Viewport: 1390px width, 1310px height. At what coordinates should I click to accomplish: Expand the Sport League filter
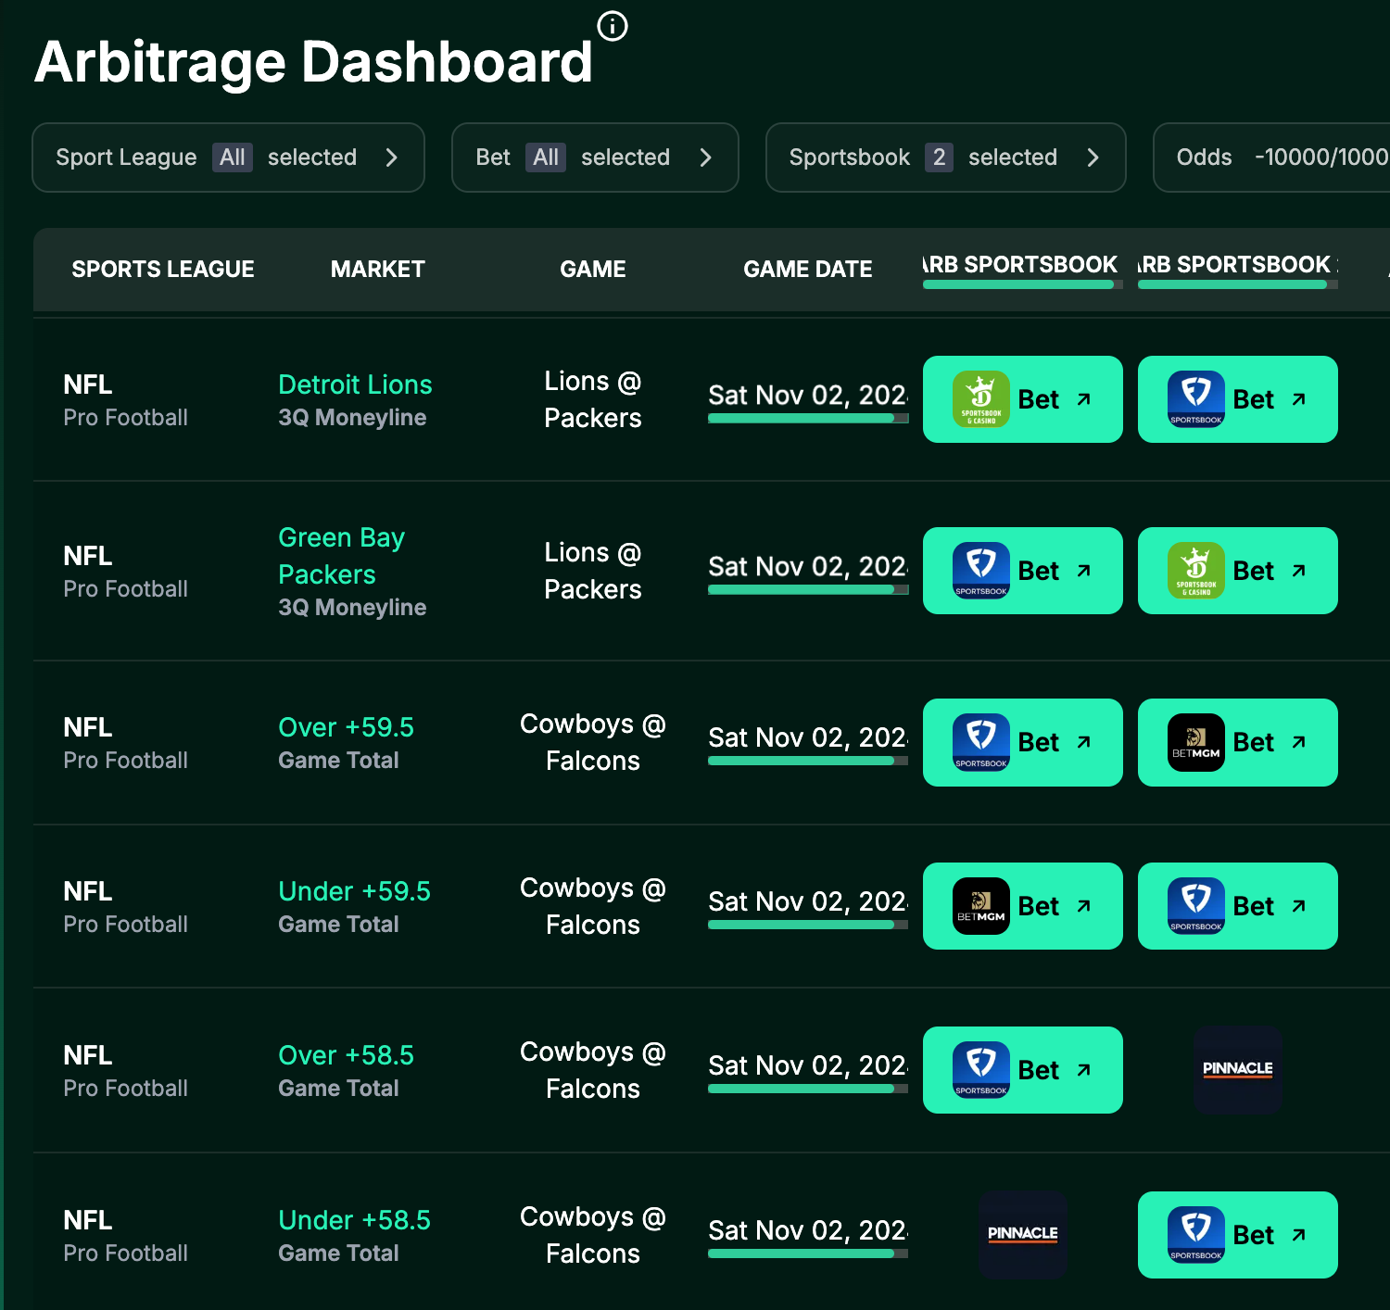point(228,157)
